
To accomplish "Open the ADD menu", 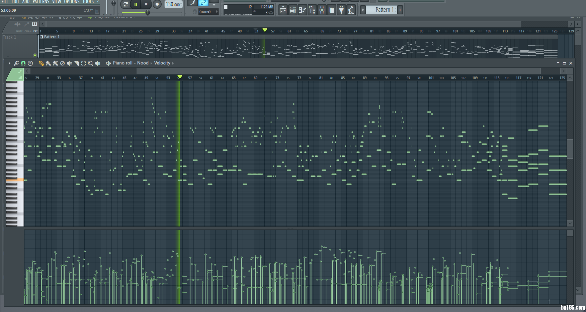I will [x=26, y=2].
